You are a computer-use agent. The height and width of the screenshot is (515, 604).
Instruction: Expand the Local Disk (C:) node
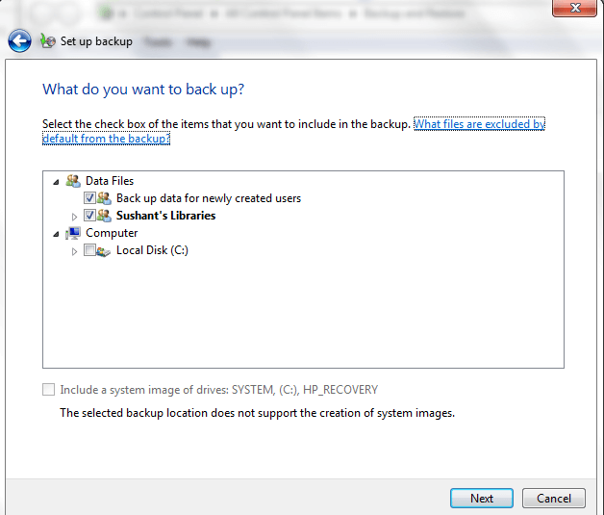pyautogui.click(x=75, y=251)
